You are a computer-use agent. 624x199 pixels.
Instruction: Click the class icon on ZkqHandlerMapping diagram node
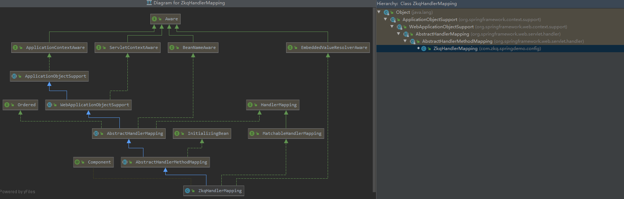click(187, 191)
